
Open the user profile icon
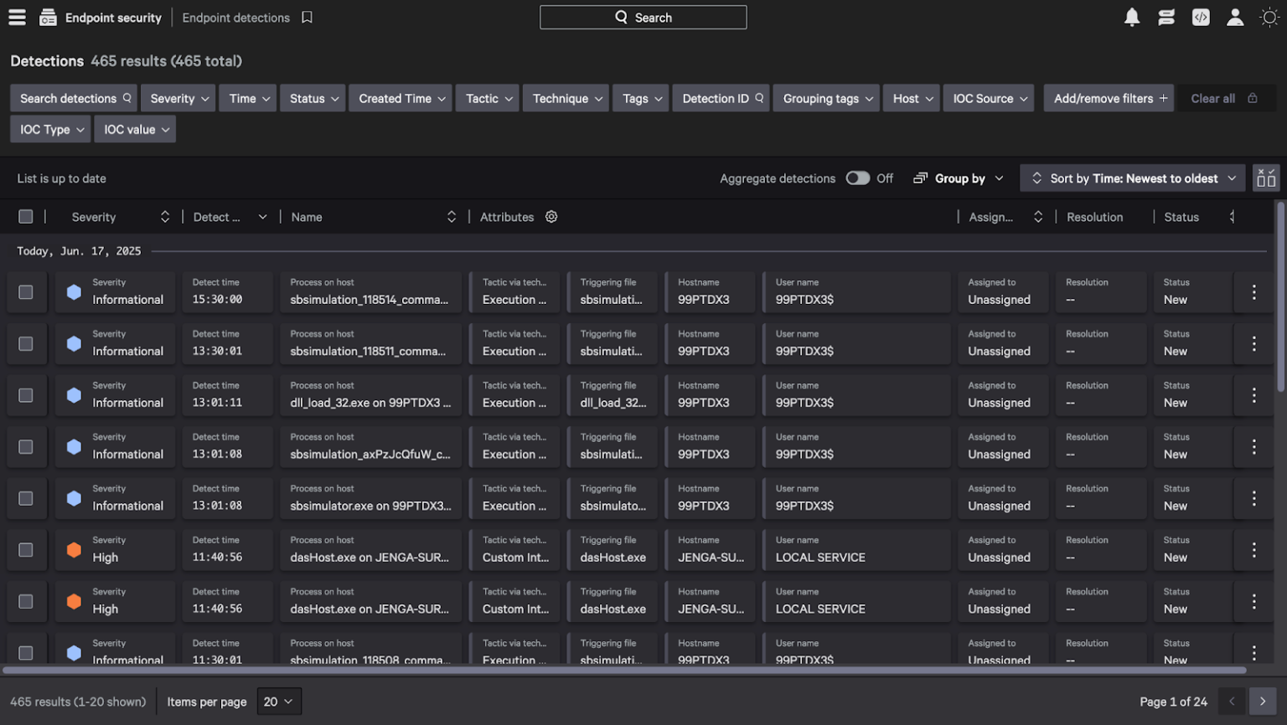(x=1235, y=17)
